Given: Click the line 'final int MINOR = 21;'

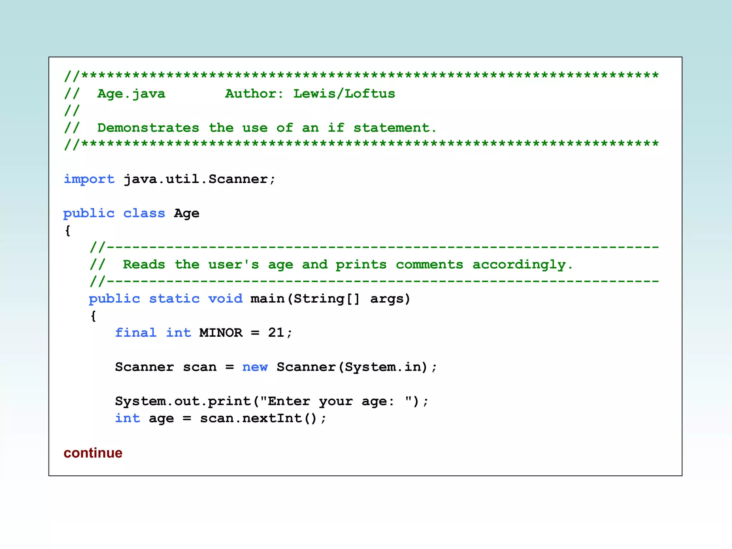Looking at the screenshot, I should pyautogui.click(x=204, y=333).
